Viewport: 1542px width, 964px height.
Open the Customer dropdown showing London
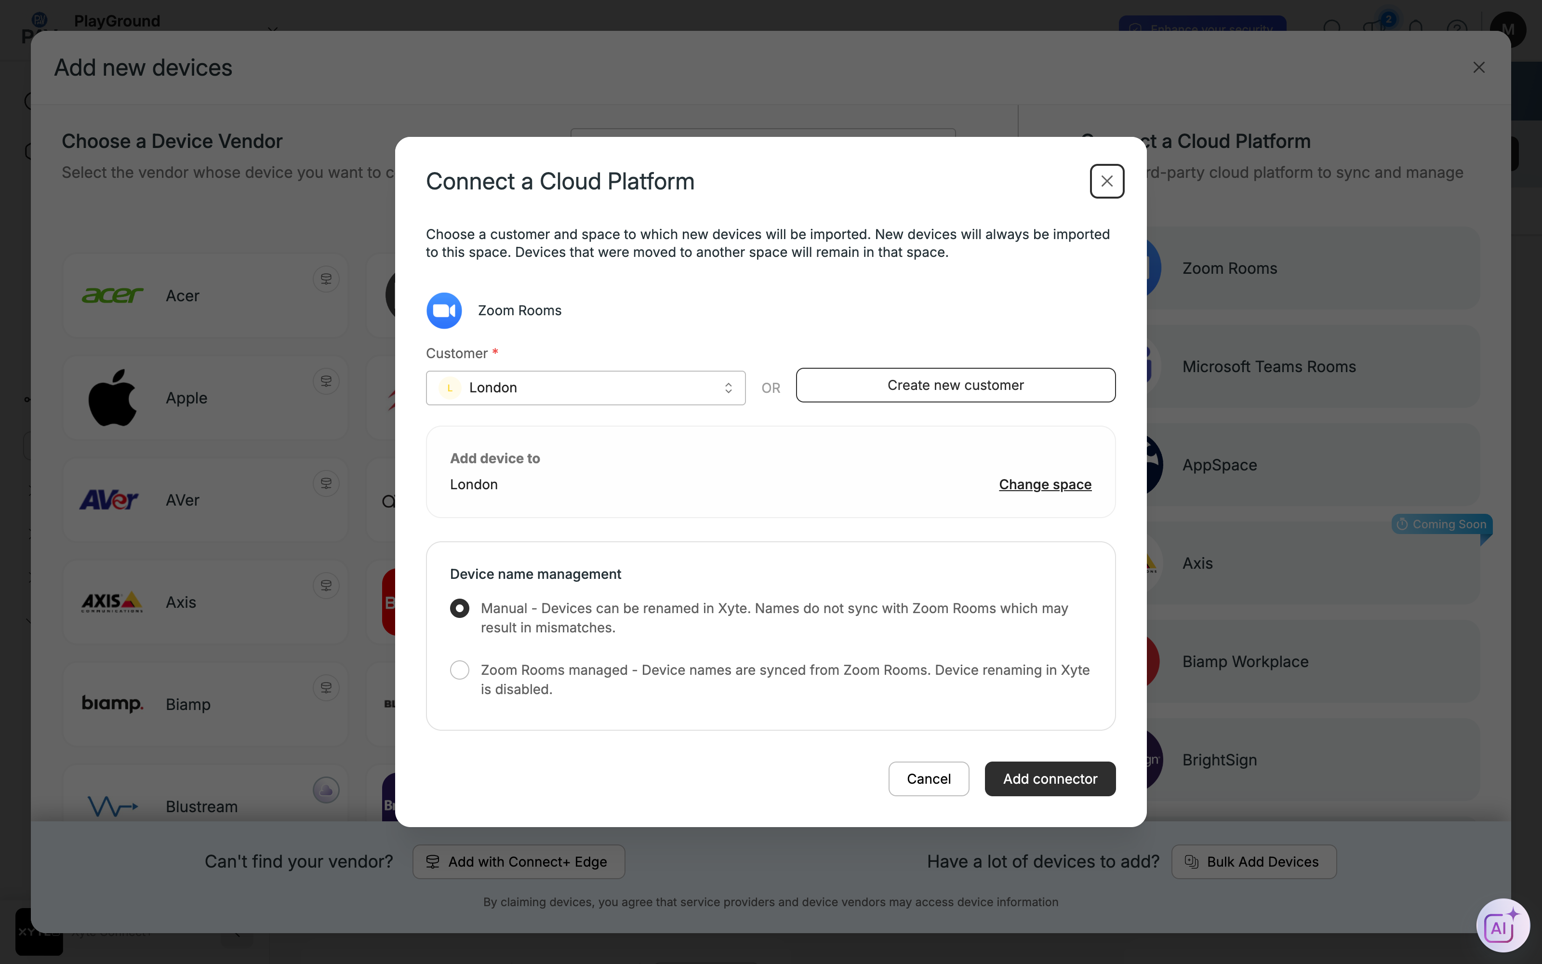[x=585, y=388]
